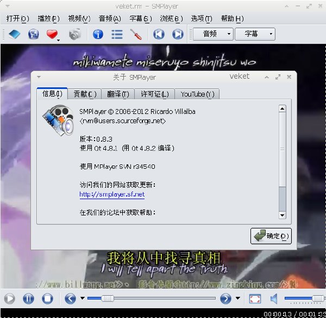
Task: Mute audio with the speaker icon
Action: coord(274,298)
